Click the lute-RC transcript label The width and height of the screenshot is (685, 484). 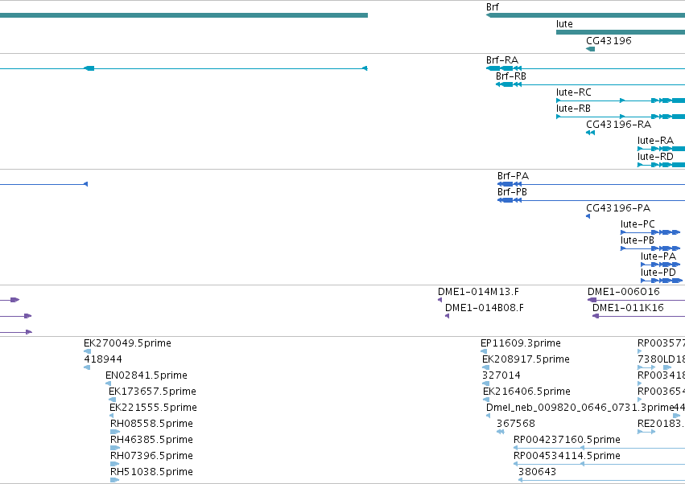pyautogui.click(x=573, y=92)
